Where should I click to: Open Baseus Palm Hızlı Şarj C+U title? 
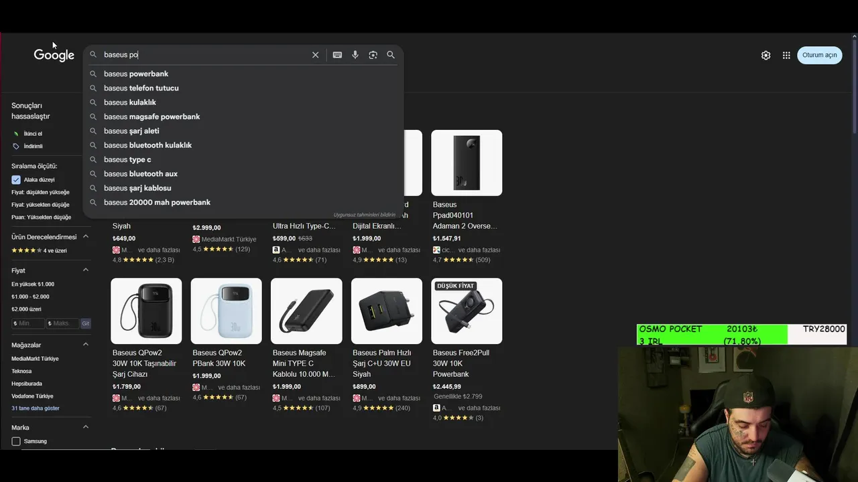coord(382,364)
